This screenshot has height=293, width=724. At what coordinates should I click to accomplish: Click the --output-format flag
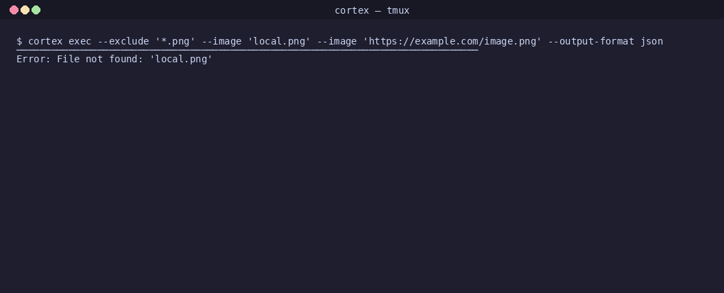coord(590,41)
